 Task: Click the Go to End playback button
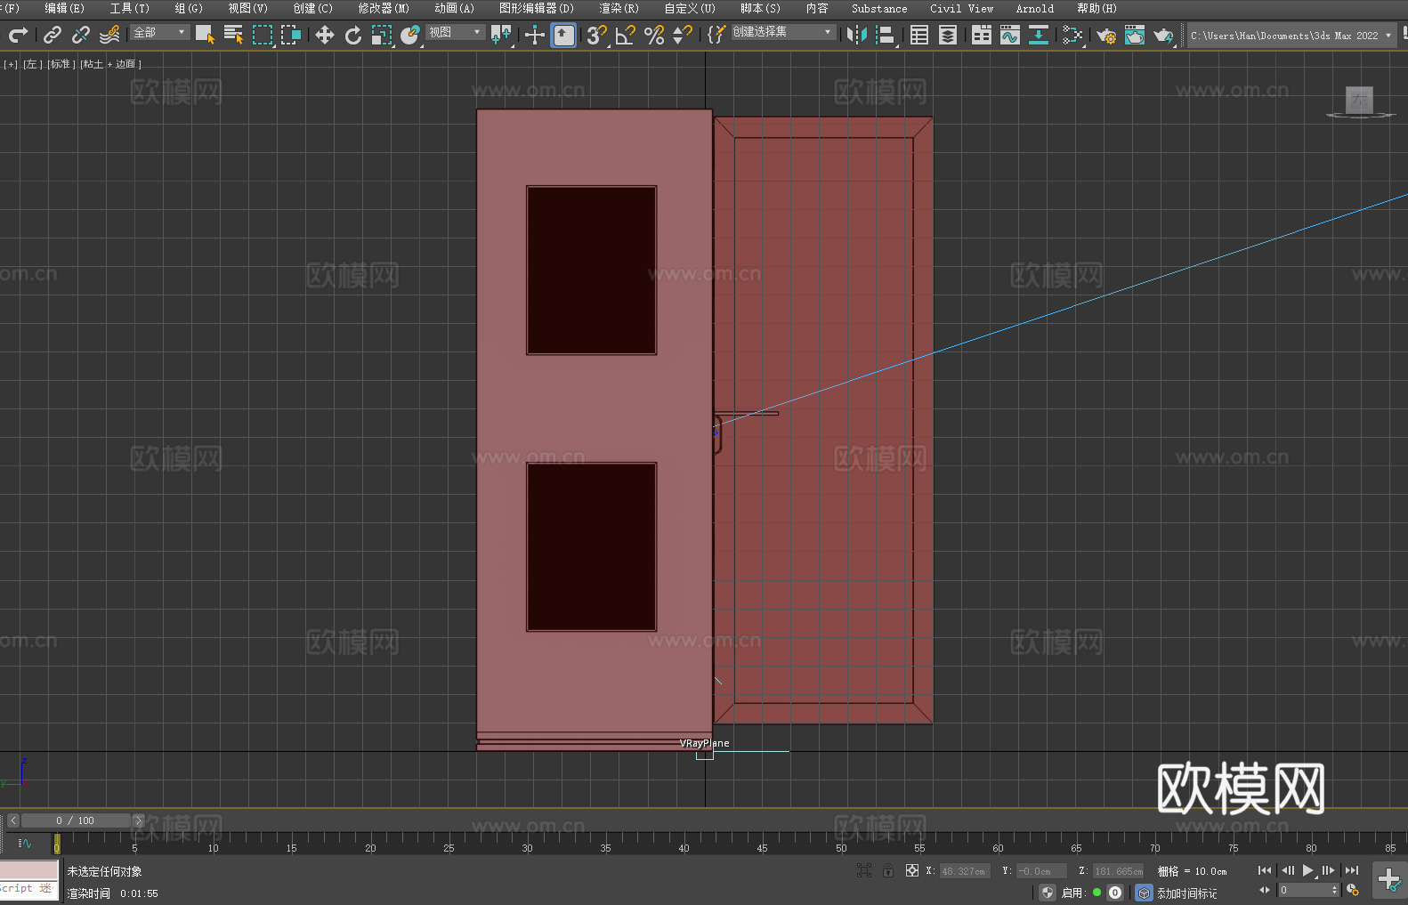click(x=1352, y=870)
